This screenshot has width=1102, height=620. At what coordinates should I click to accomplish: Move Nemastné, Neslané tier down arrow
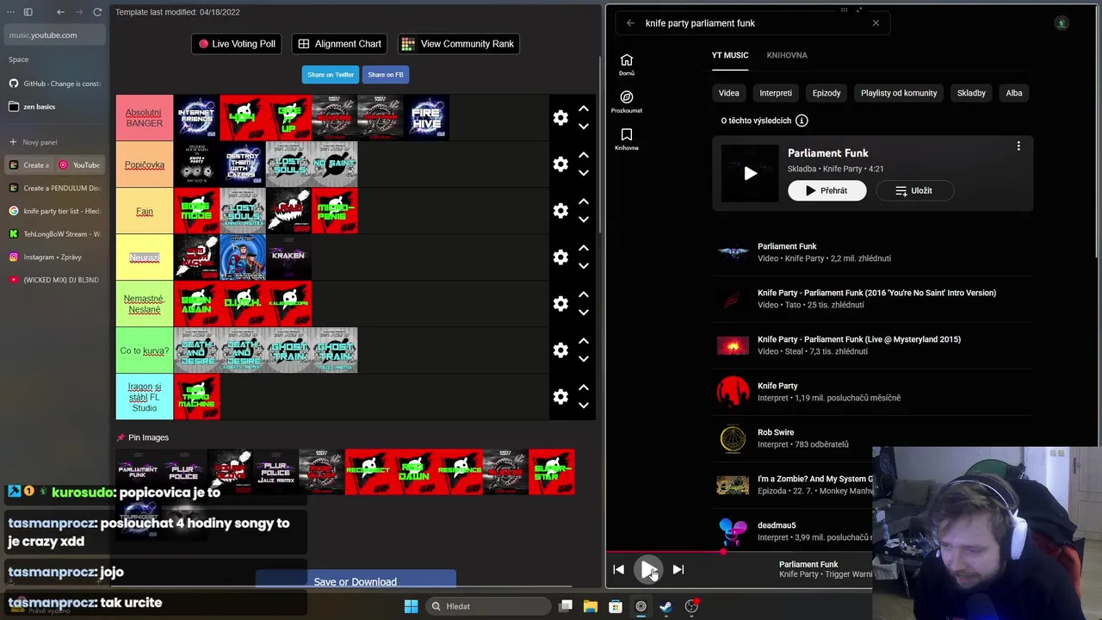click(x=584, y=313)
